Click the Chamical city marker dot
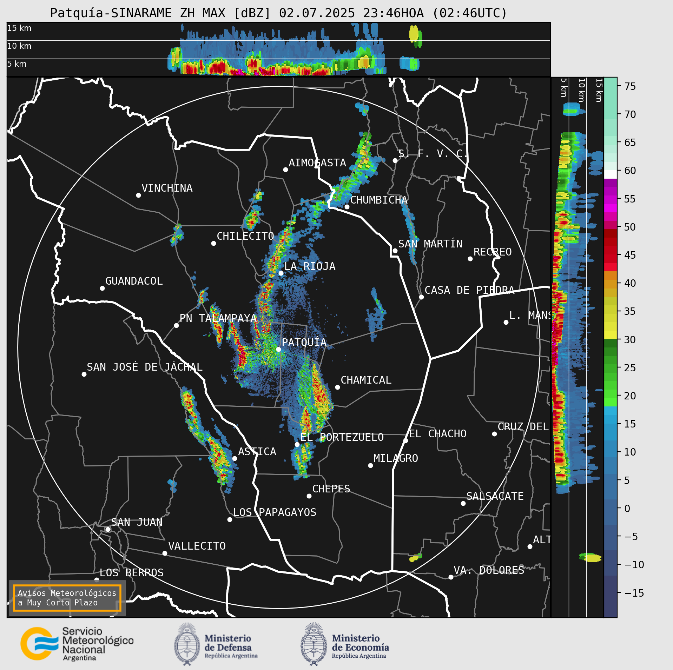The width and height of the screenshot is (673, 670). (337, 387)
